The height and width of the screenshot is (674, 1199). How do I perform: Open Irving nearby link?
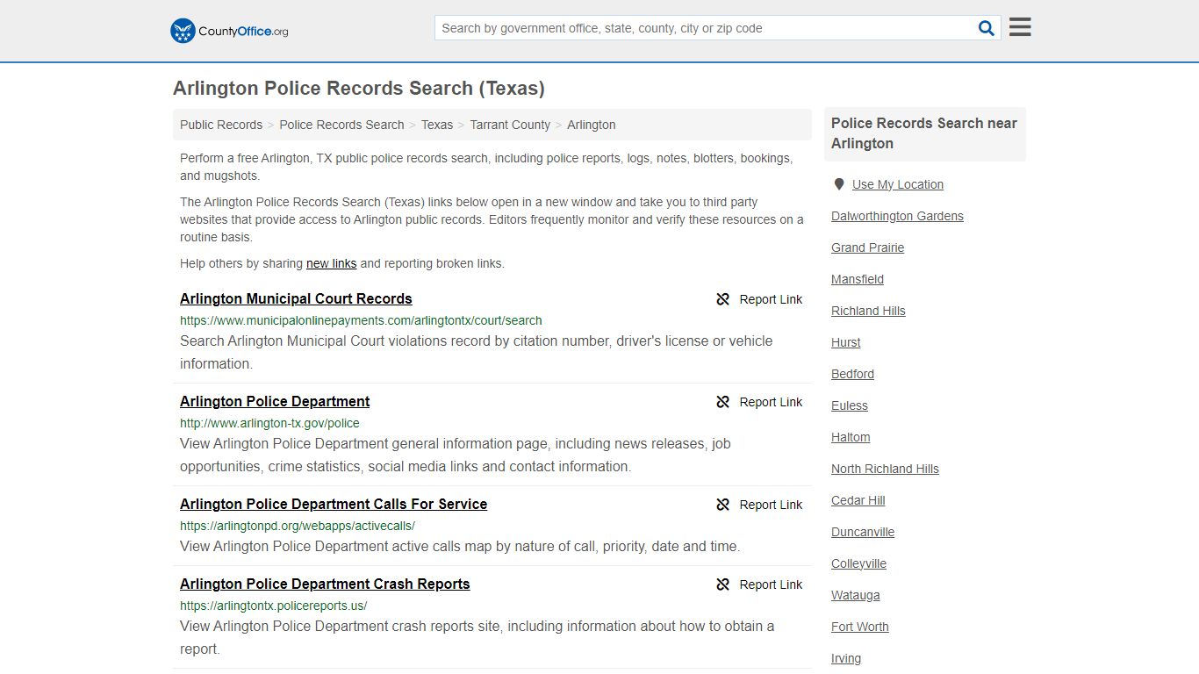(846, 658)
